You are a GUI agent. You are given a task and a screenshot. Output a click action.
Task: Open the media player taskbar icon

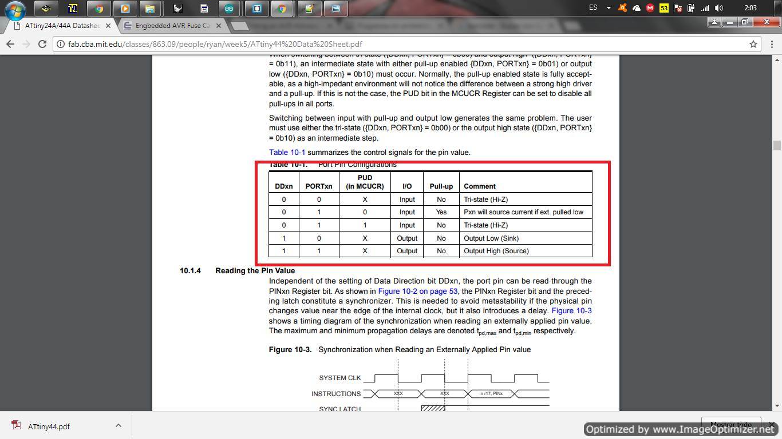pos(125,9)
